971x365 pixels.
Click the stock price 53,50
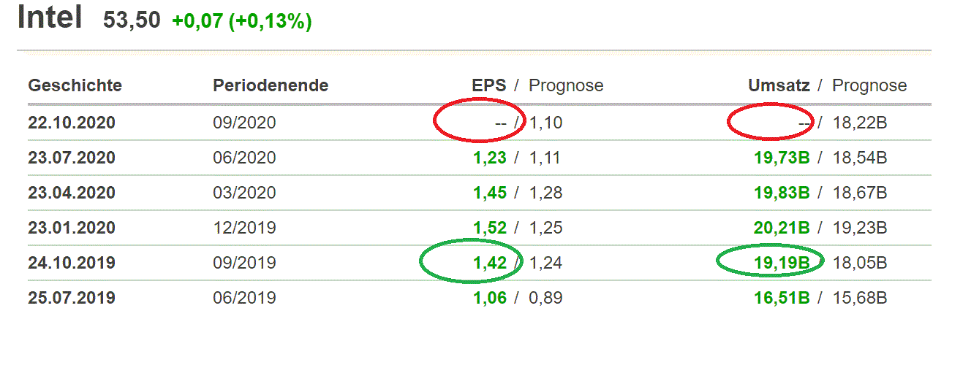[x=132, y=20]
